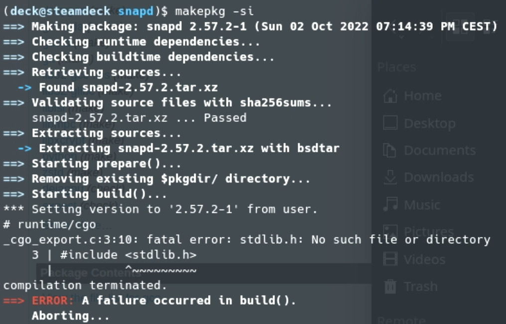Click the red ERROR text in terminal
This screenshot has width=506, height=324.
[x=53, y=301]
